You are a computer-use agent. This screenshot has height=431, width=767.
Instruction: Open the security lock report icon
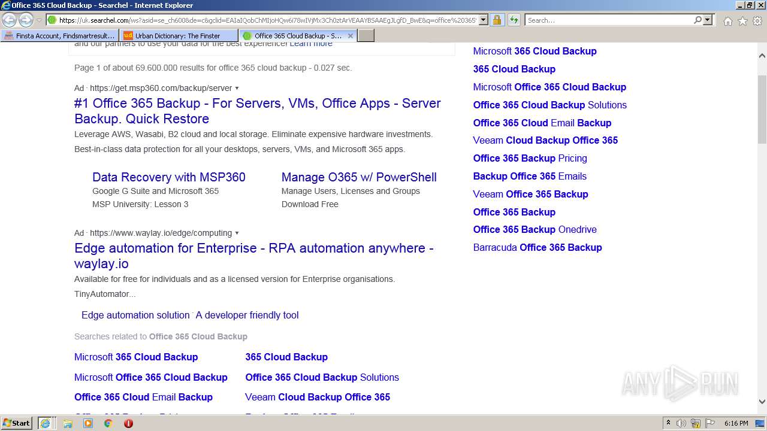497,20
